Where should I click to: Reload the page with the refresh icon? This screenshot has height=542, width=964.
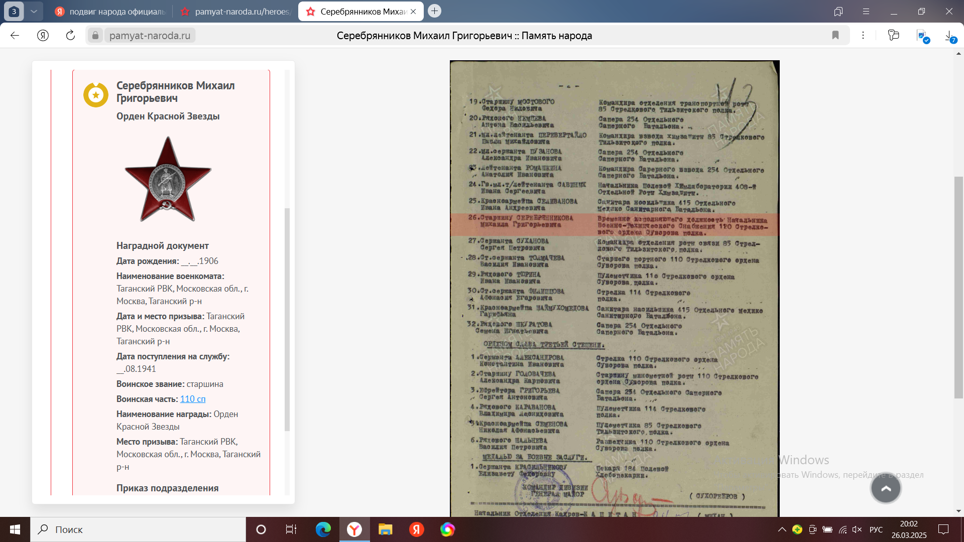pyautogui.click(x=70, y=35)
